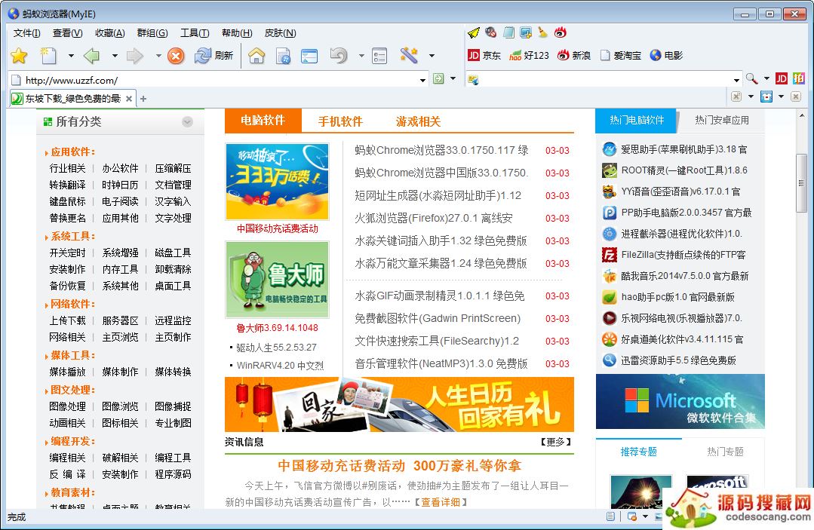Screen dimensions: 814x530
Task: Click the yellow paper plane icon
Action: (474, 32)
